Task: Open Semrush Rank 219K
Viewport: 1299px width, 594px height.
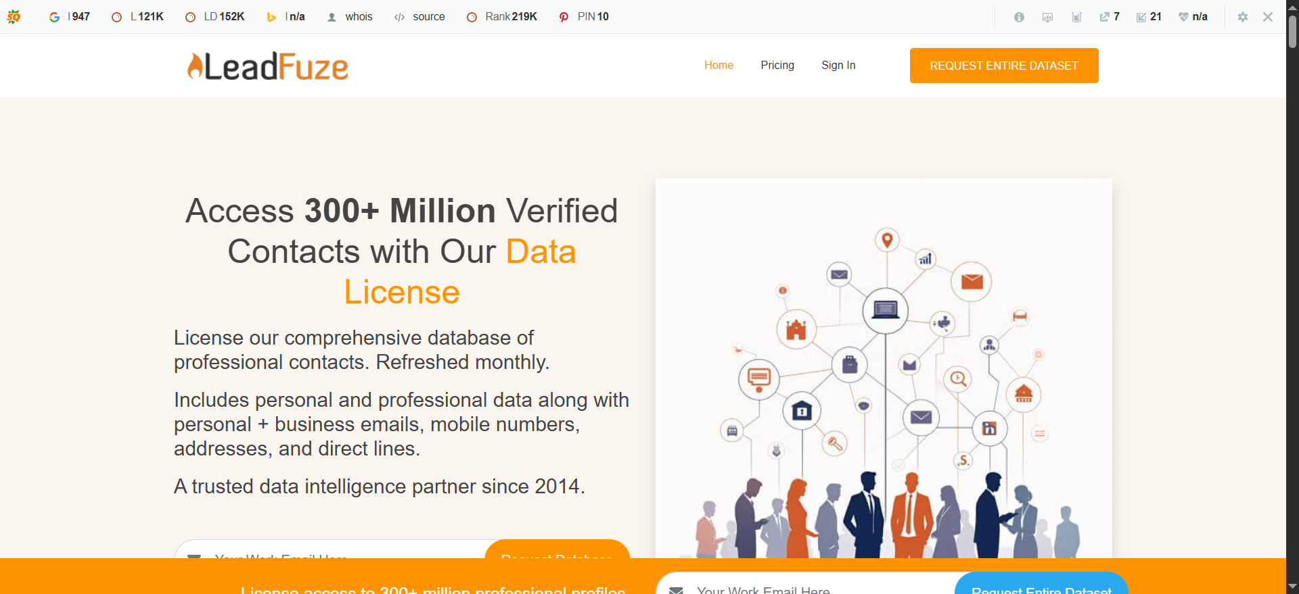Action: 501,17
